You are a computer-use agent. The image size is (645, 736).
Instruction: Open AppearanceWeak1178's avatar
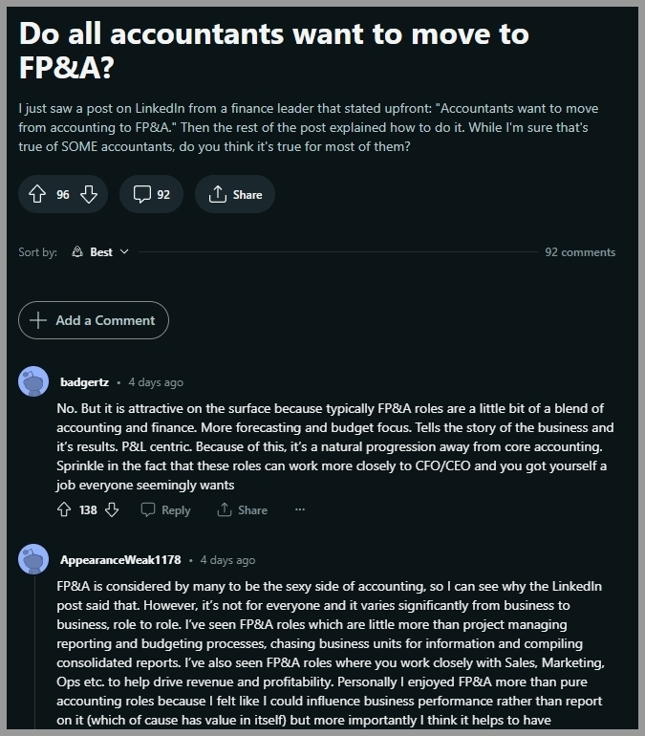pos(33,559)
